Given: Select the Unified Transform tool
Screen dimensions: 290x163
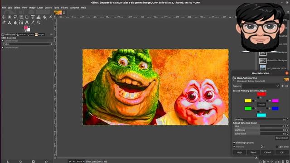Looking at the screenshot, I should (x=33, y=17).
